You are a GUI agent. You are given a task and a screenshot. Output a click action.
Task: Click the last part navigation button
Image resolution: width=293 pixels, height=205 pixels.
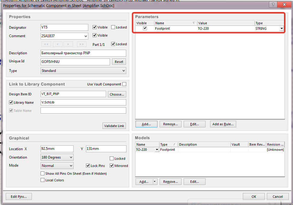(81, 44)
